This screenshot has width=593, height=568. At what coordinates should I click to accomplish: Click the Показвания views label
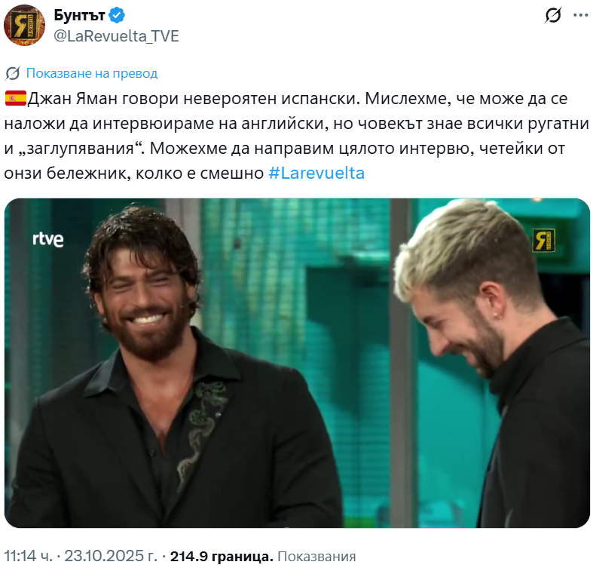click(x=316, y=557)
